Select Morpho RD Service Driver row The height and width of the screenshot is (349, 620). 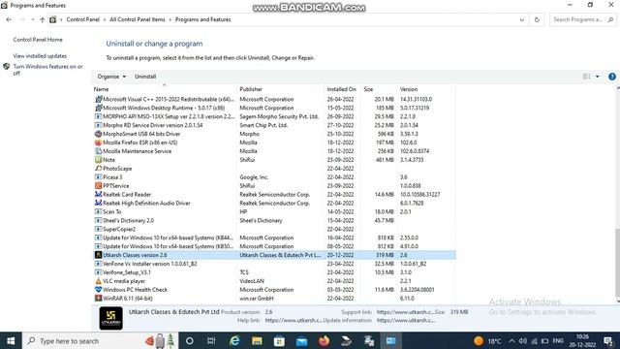[274, 125]
